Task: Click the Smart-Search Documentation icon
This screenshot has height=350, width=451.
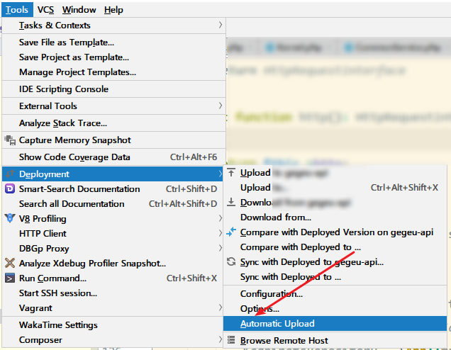Action: (10, 189)
